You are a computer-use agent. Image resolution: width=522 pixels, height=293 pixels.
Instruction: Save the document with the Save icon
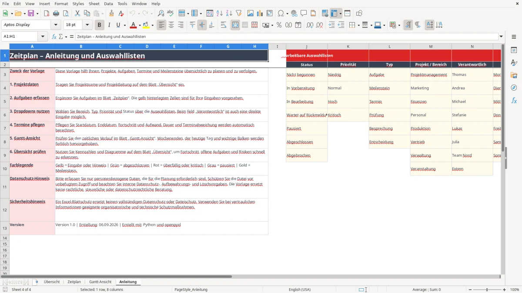pos(31,13)
